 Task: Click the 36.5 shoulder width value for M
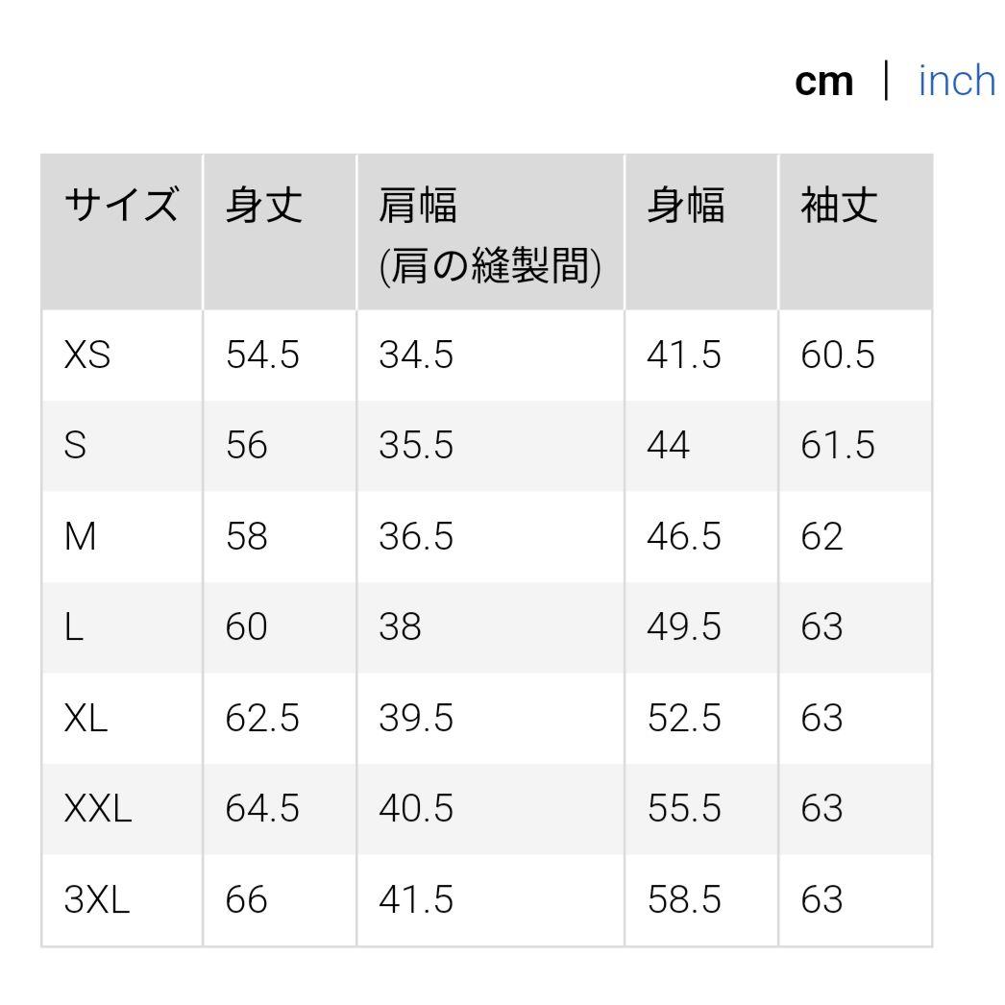click(416, 536)
